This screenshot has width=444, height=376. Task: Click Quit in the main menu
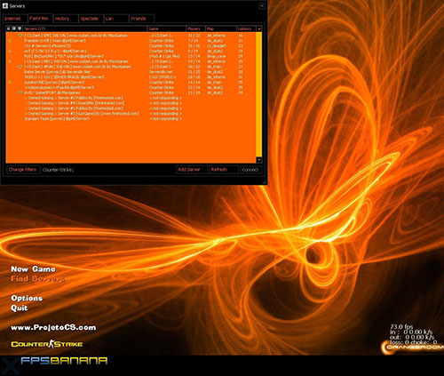pos(20,308)
